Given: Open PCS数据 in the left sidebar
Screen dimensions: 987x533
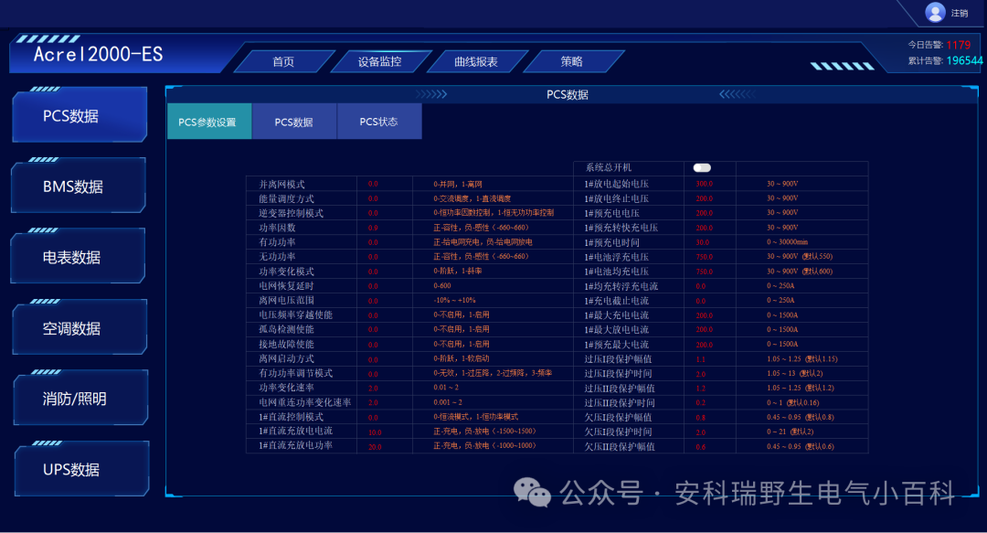Looking at the screenshot, I should [80, 115].
